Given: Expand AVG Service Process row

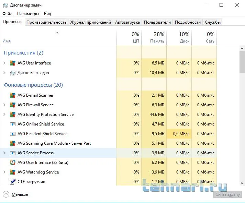Looking at the screenshot, I should pos(4,153).
